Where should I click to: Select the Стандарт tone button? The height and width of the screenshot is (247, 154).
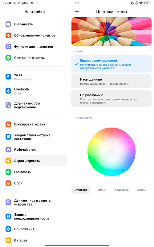(x=81, y=190)
